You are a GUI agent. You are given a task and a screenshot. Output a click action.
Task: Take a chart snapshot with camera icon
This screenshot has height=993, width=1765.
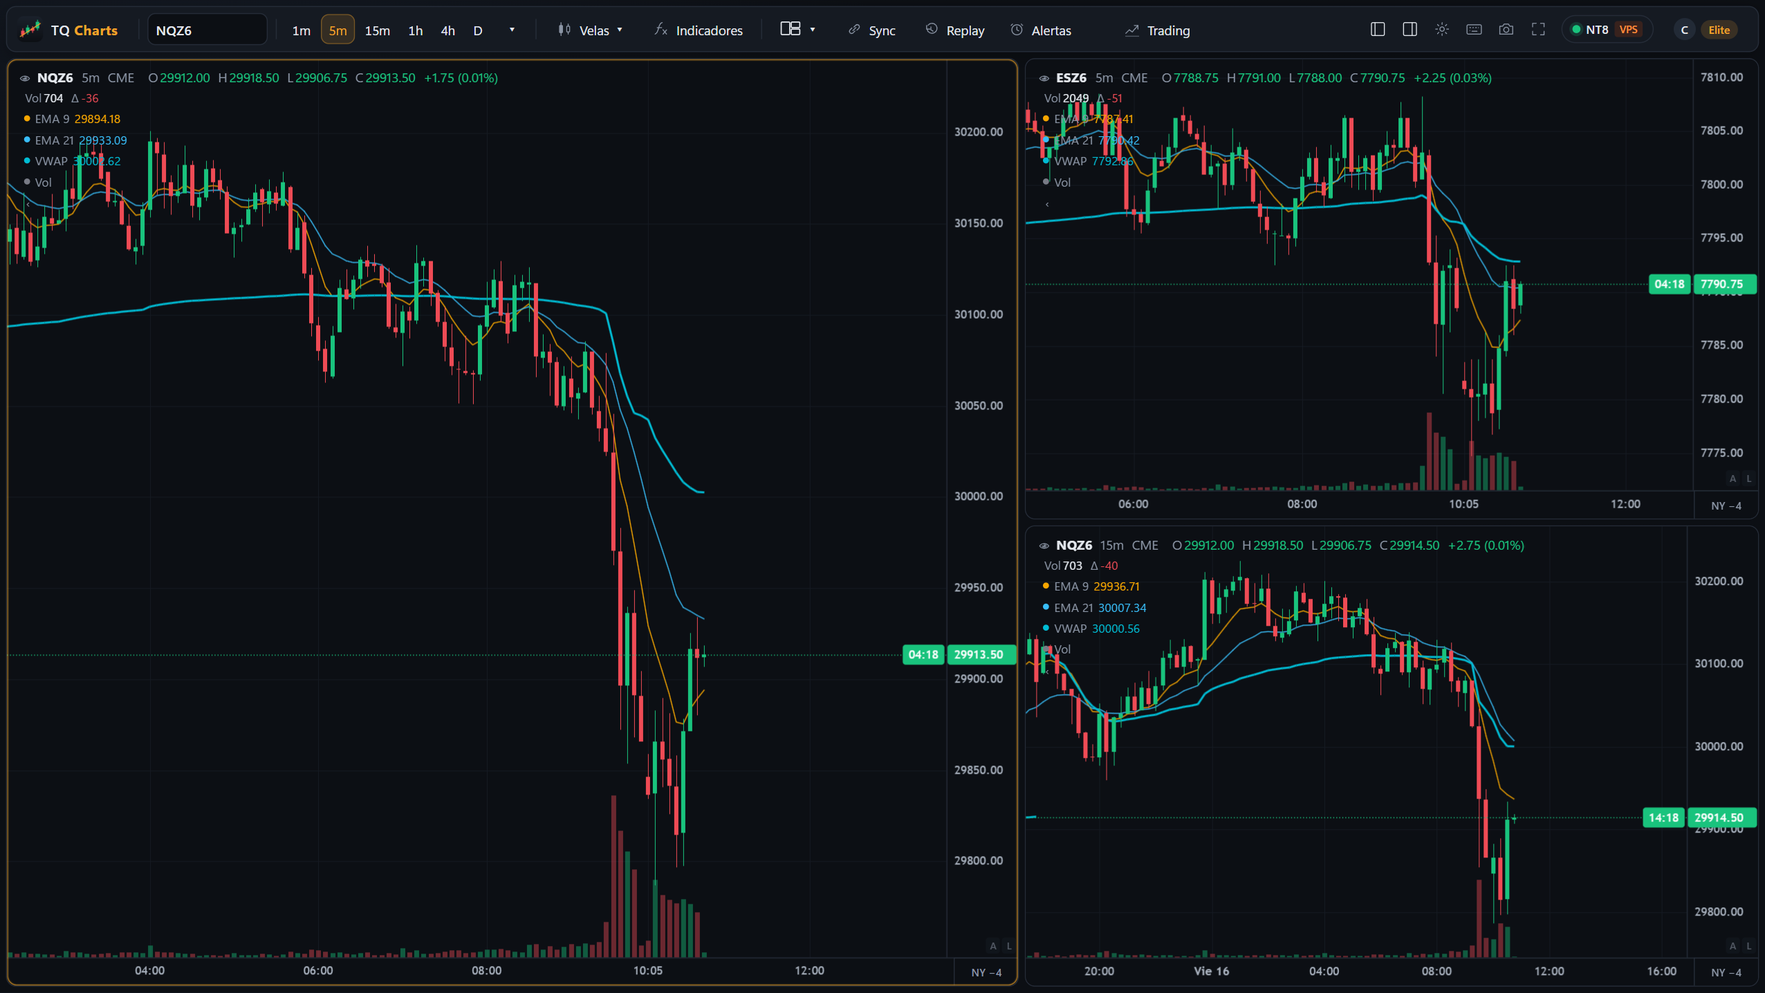point(1506,30)
